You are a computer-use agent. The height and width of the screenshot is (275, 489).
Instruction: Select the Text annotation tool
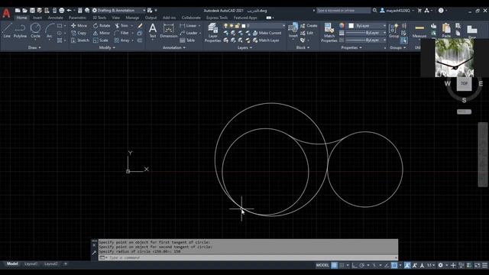pos(153,31)
